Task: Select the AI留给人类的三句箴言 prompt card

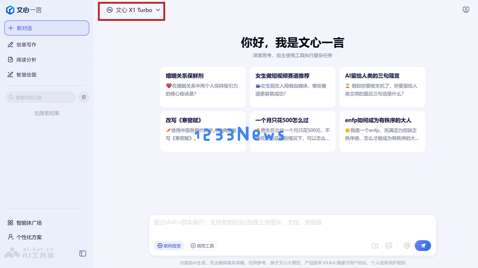Action: (x=382, y=87)
